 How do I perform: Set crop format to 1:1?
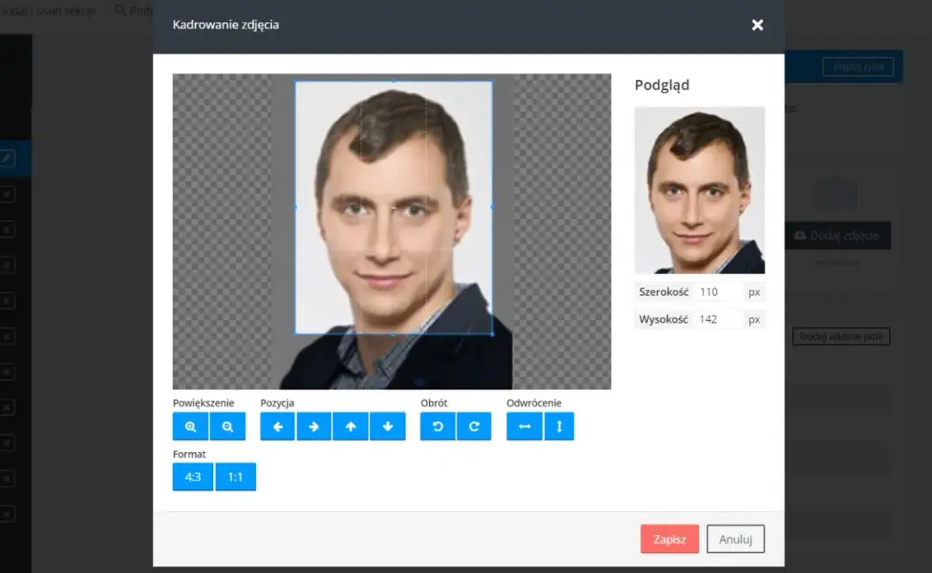[236, 476]
